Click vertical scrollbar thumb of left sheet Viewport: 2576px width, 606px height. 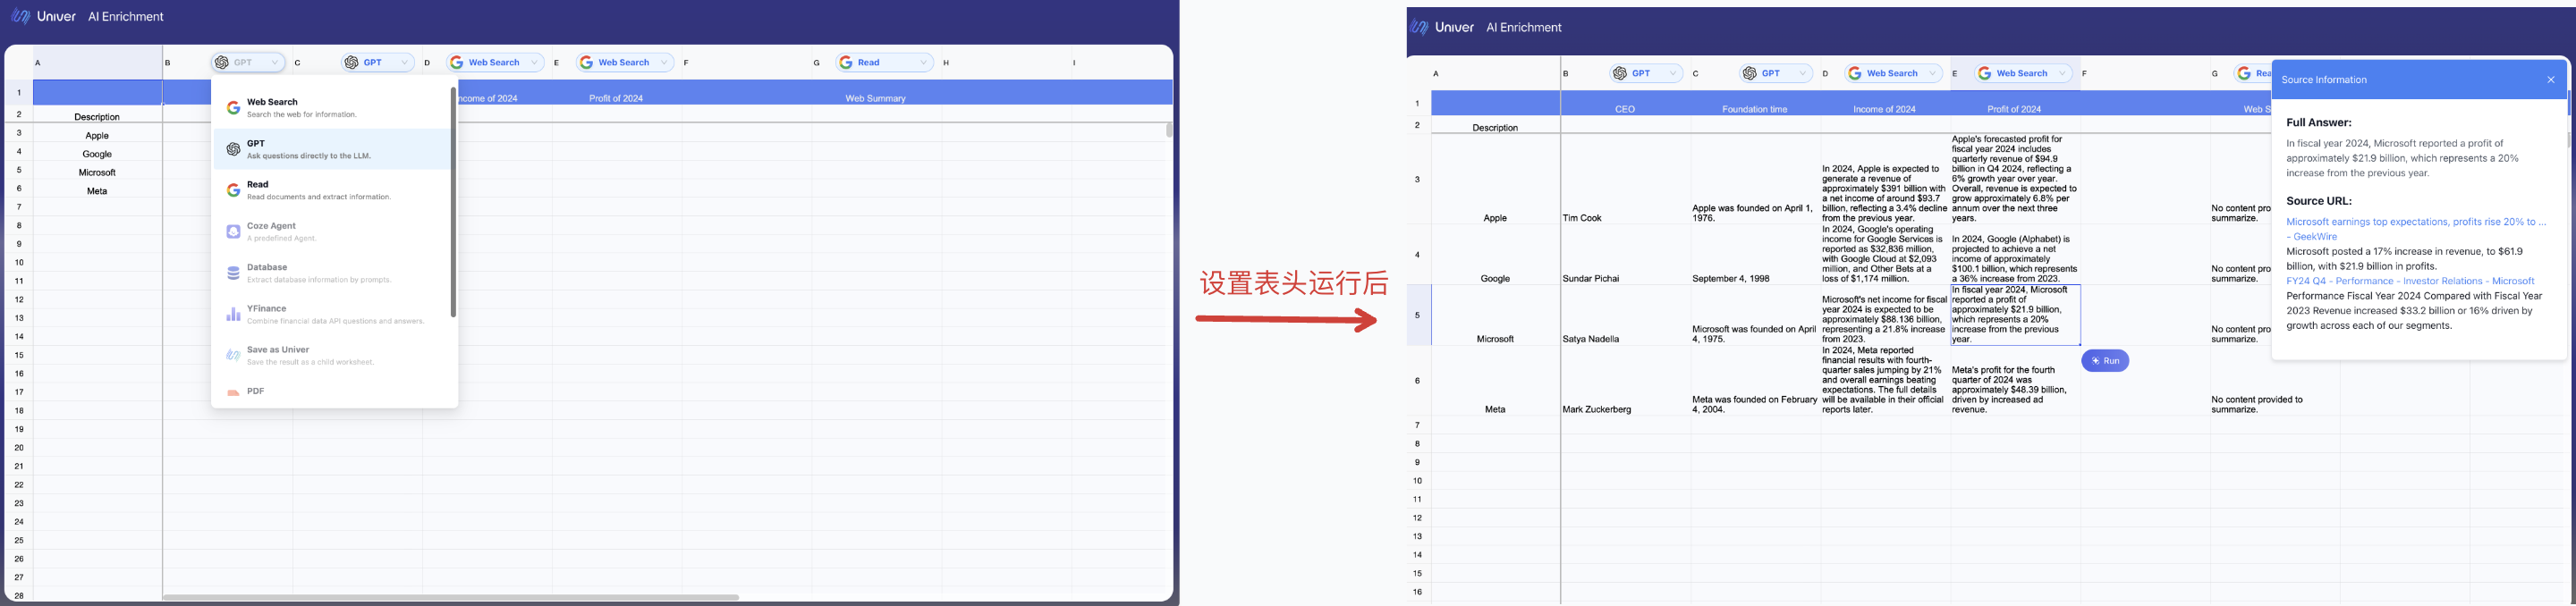pos(1168,130)
